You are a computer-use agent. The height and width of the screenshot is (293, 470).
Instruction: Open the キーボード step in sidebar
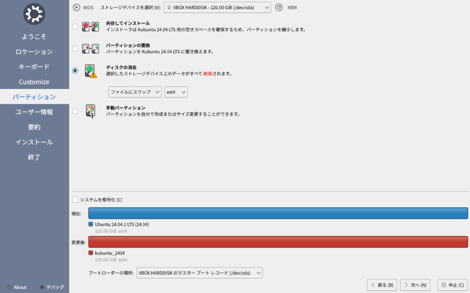click(x=34, y=67)
